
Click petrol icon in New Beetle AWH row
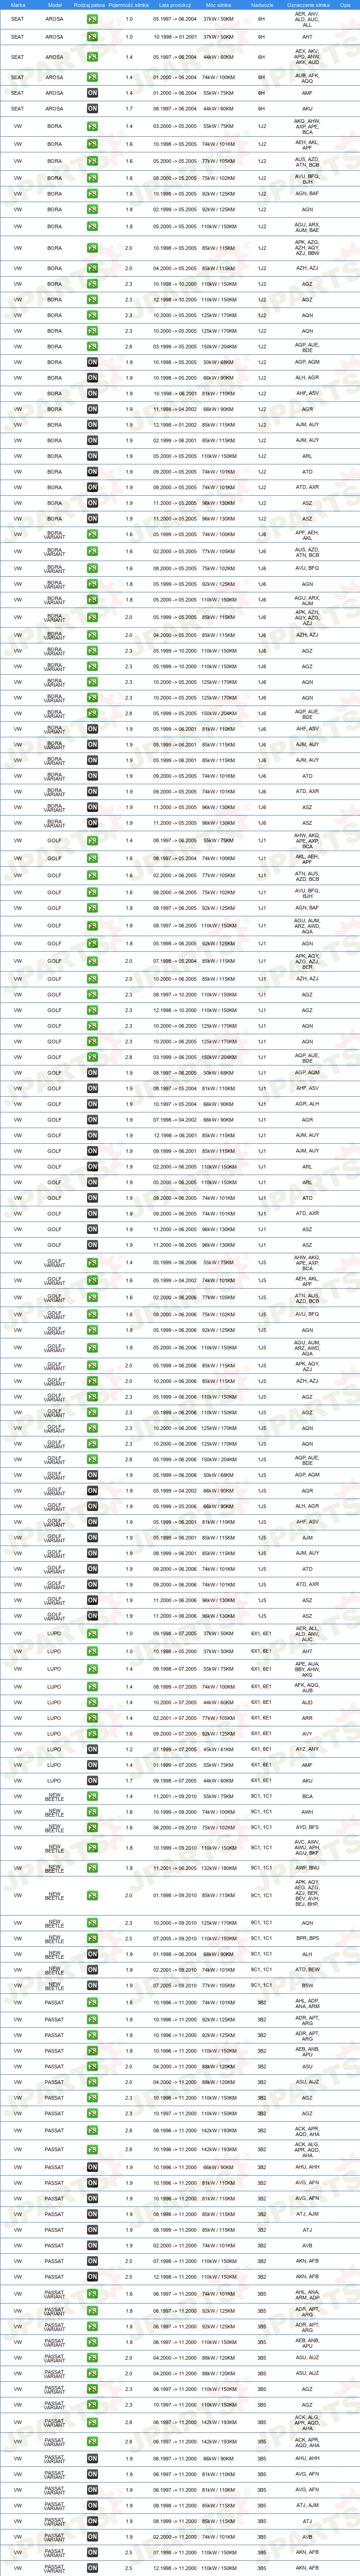pyautogui.click(x=92, y=1812)
